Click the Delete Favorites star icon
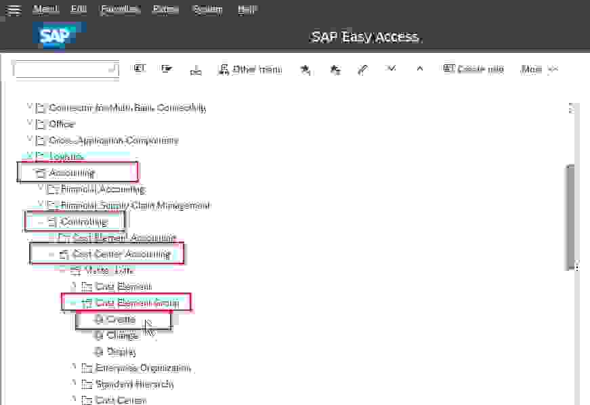The height and width of the screenshot is (405, 590). pyautogui.click(x=335, y=68)
